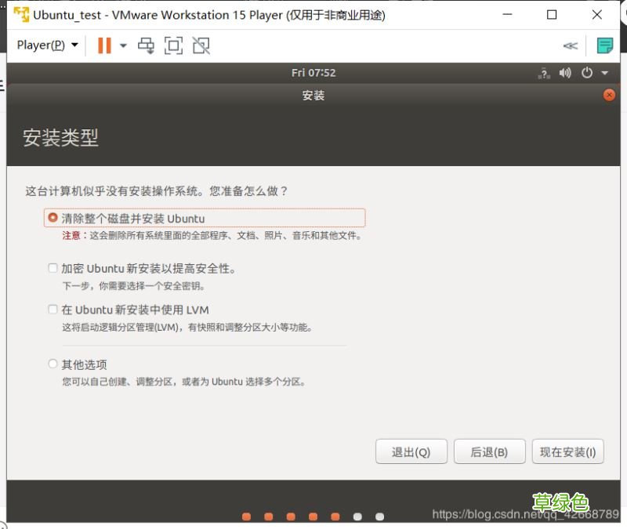This screenshot has height=529, width=627.
Task: Click the 安装 window title
Action: coord(313,95)
